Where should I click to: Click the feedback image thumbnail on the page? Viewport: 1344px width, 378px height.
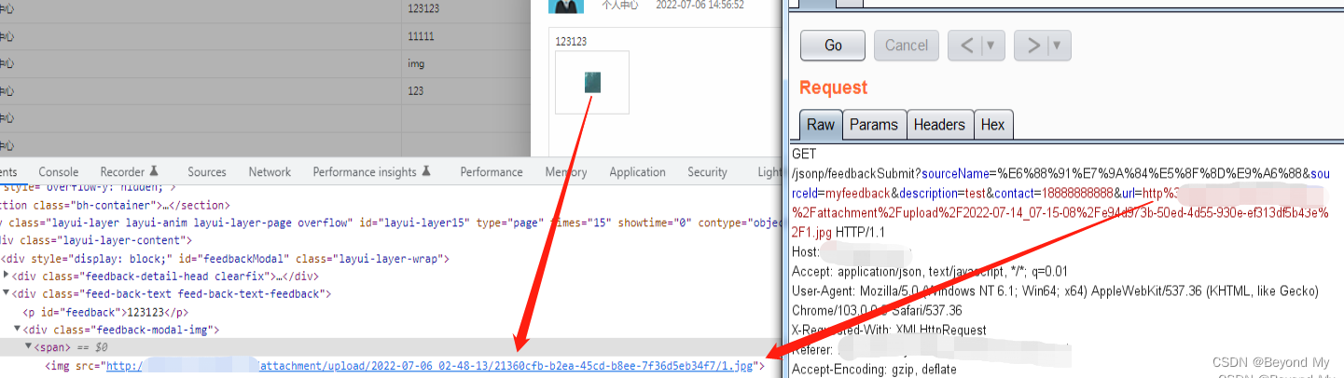point(591,83)
